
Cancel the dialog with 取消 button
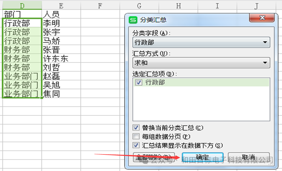249,157
